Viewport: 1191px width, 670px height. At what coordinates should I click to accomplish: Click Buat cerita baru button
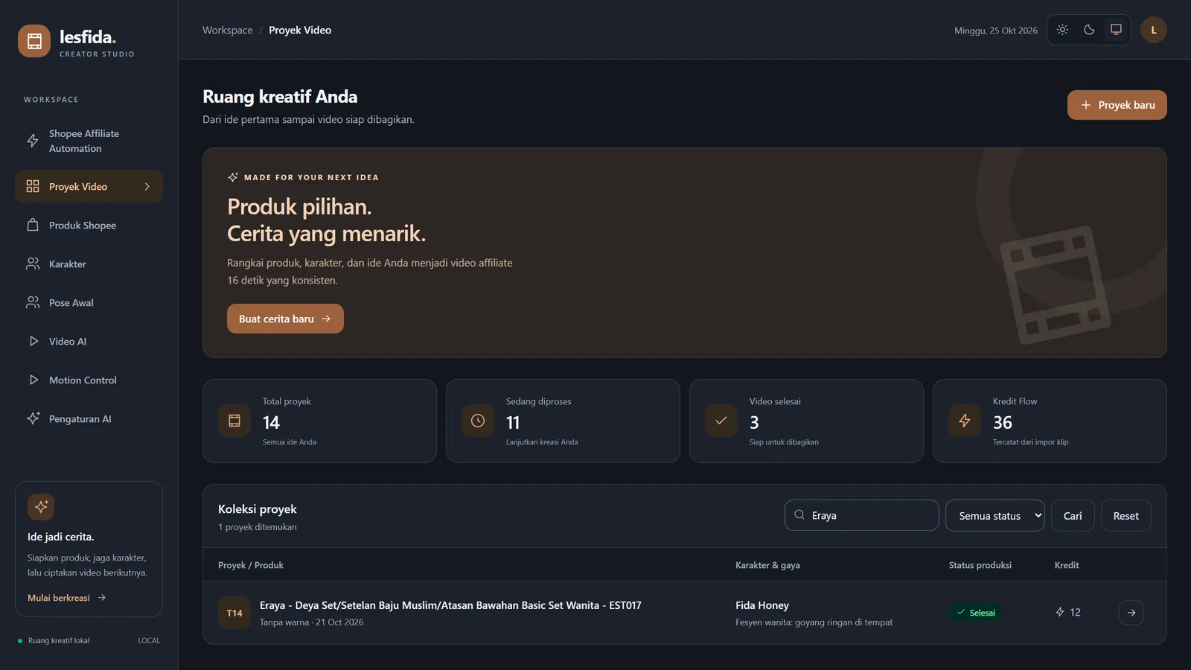(285, 319)
